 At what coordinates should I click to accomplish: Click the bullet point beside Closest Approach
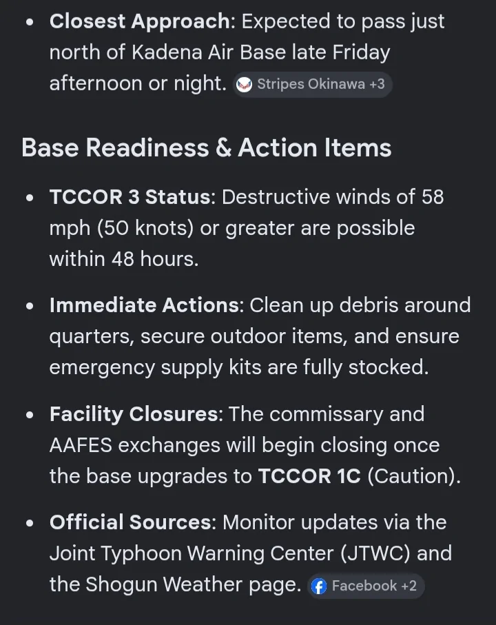tap(30, 22)
